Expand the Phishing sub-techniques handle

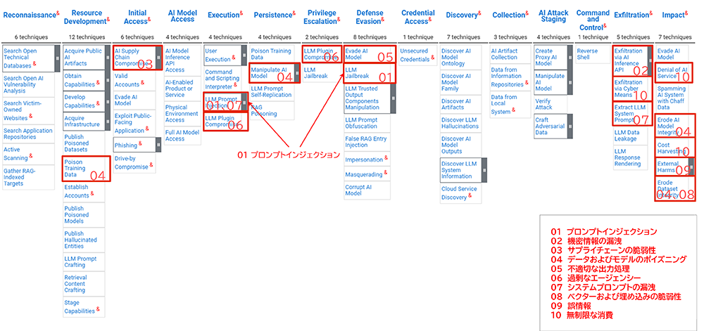coord(158,145)
